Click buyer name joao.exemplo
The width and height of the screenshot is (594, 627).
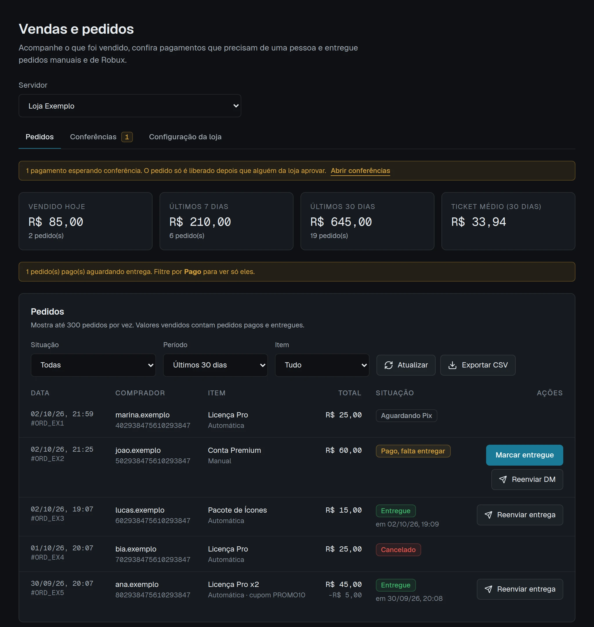(138, 451)
